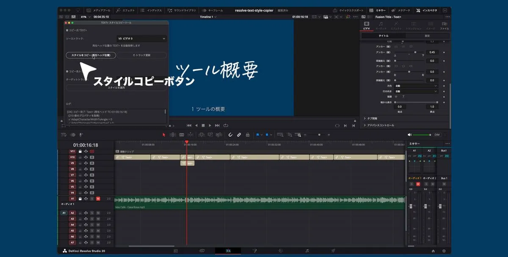Viewport: 508px width, 257px height.
Task: Switch to the 設定 tab in Inspector
Action: [x=427, y=36]
